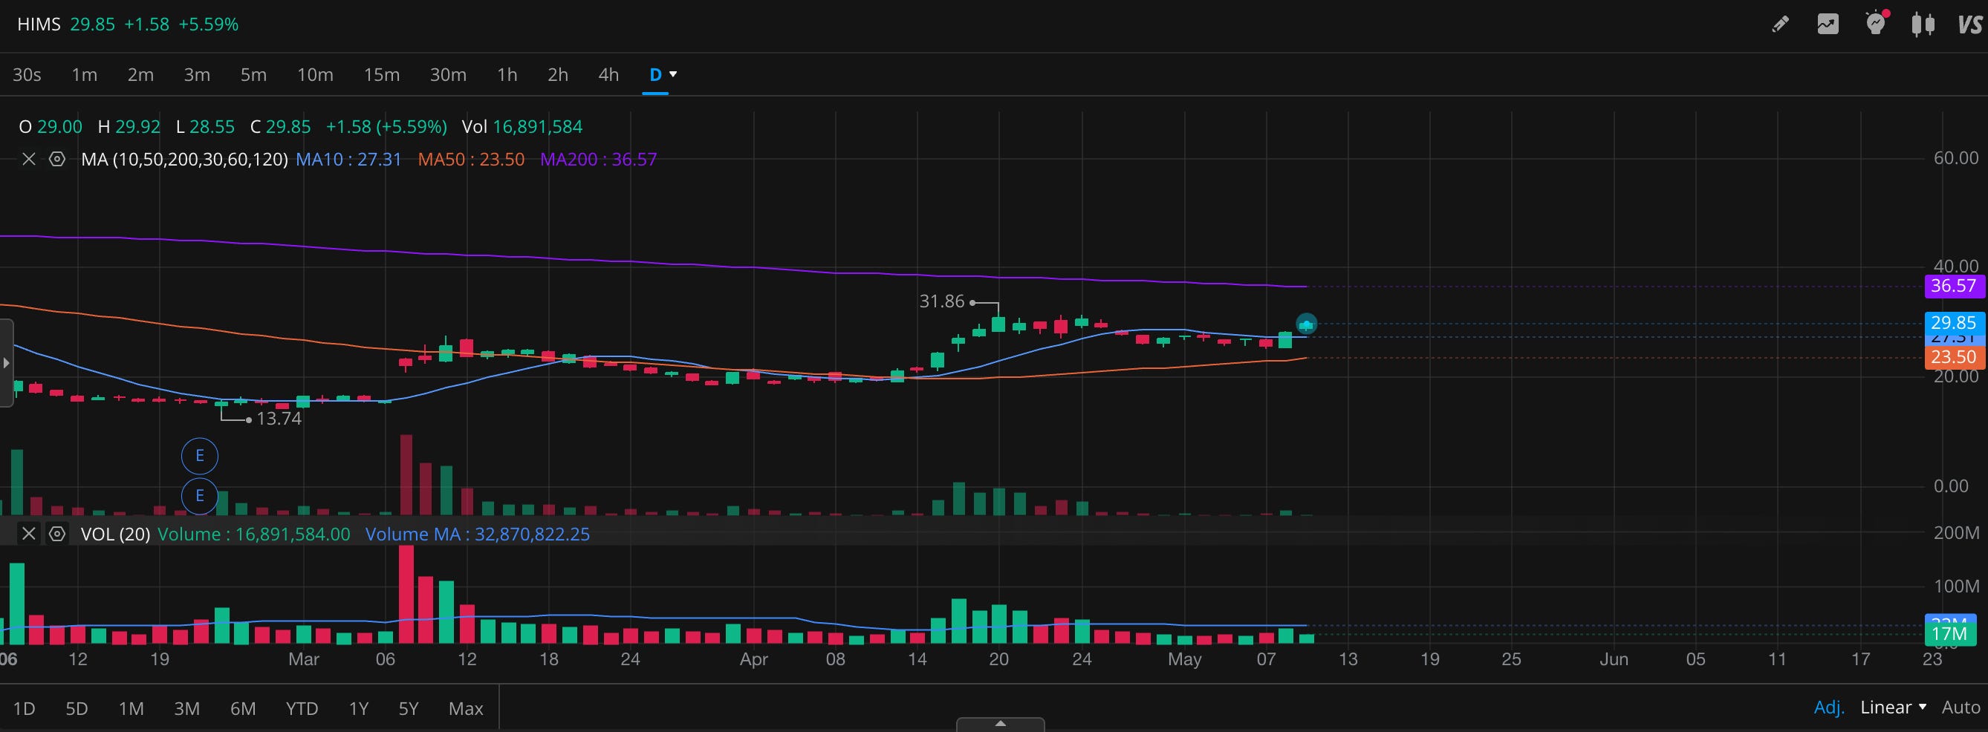Screen dimensions: 1988x732
Task: Click the MA200 : 36.57 value
Action: click(x=599, y=160)
